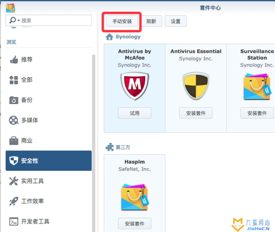This screenshot has width=275, height=232.
Task: Click the Surveillance Station bag icon
Action: 257,86
